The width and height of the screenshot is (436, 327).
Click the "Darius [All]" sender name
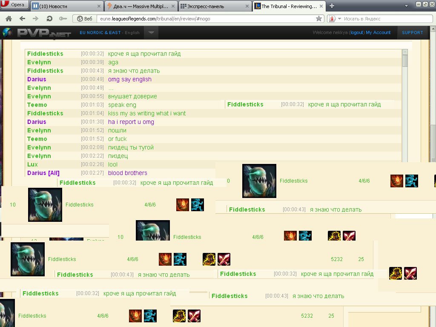click(x=43, y=173)
